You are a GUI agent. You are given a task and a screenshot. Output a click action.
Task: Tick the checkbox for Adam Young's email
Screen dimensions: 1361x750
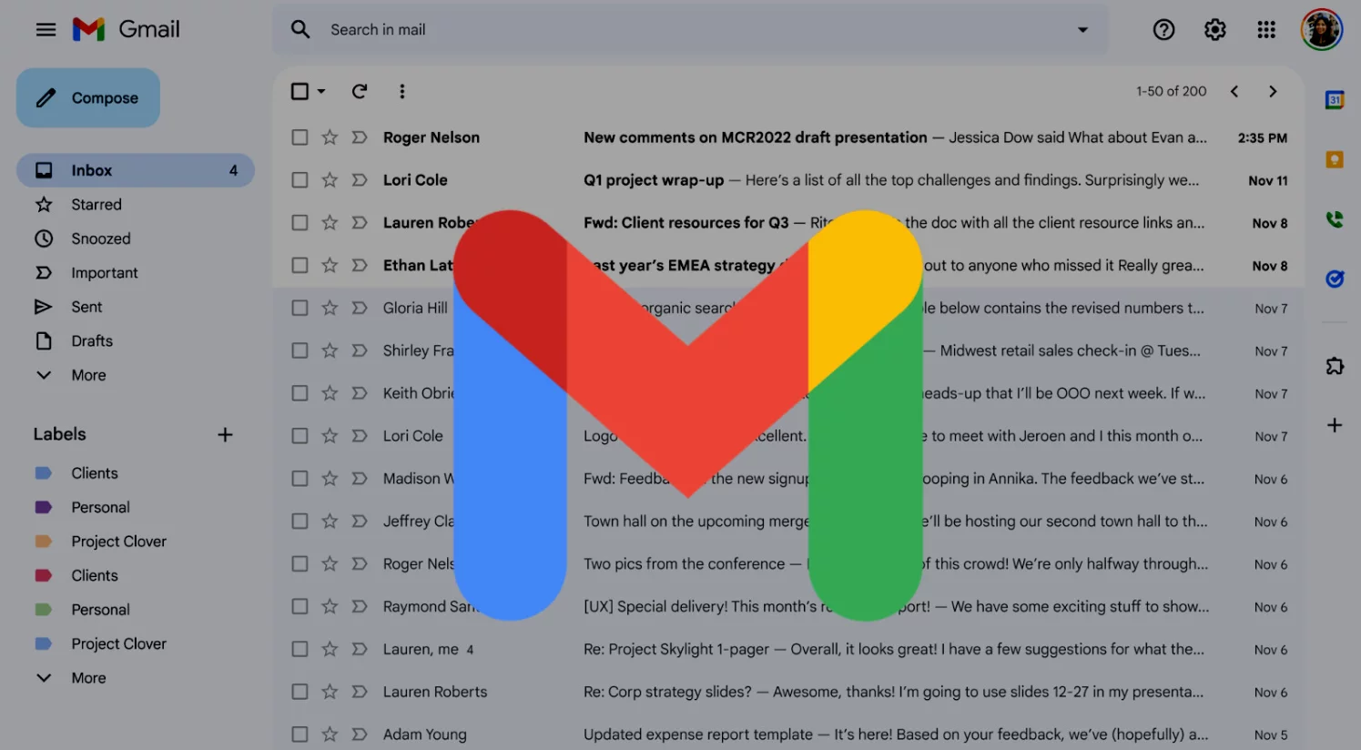point(300,734)
